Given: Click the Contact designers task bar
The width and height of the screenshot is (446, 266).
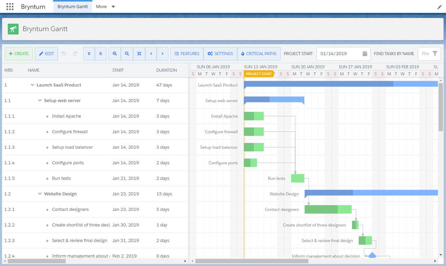Looking at the screenshot, I should click(328, 210).
